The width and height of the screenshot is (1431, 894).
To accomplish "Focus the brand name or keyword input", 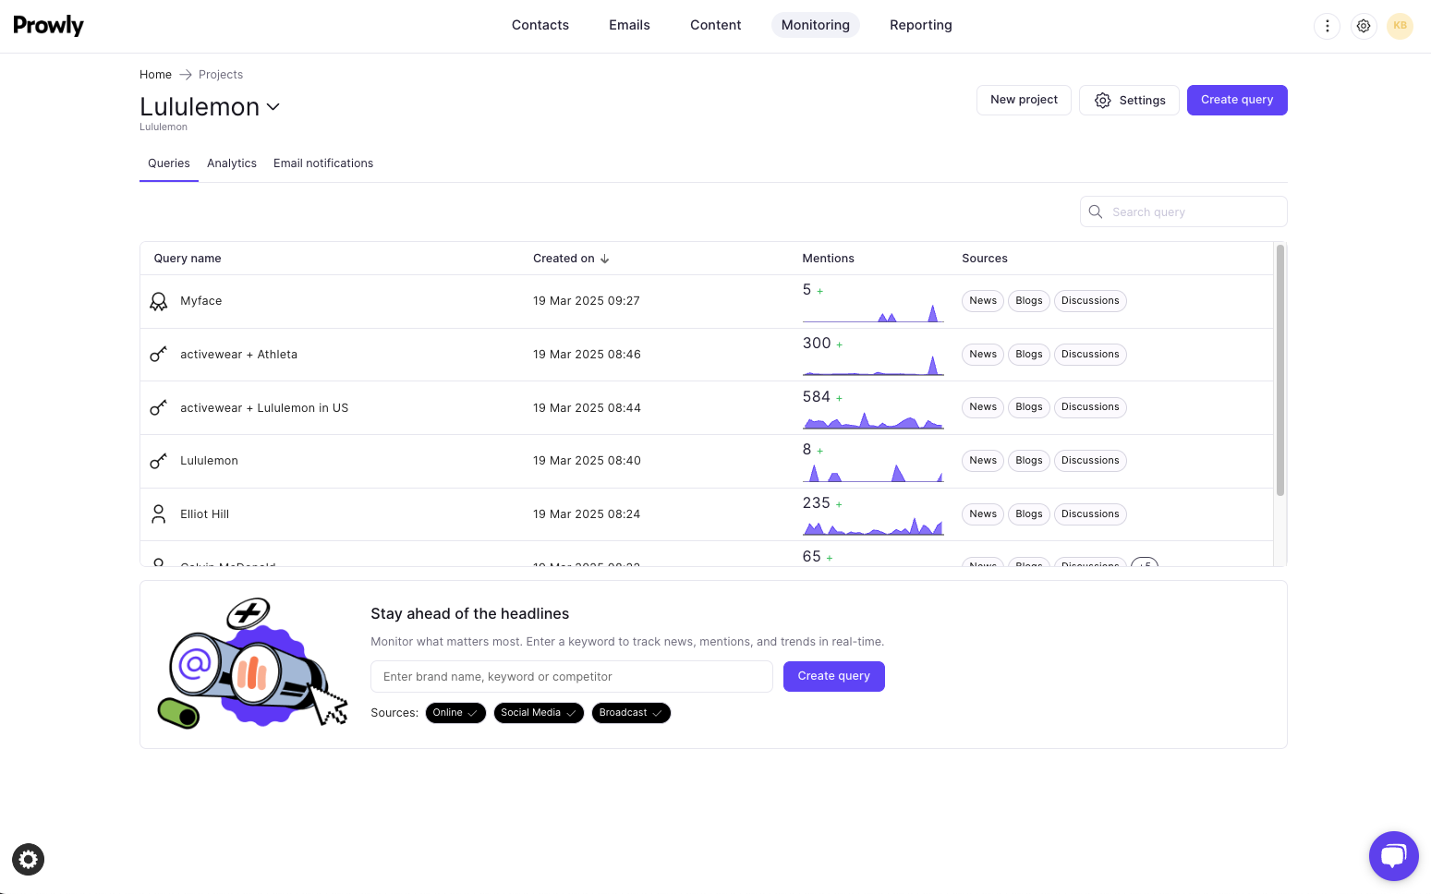I will tap(572, 676).
